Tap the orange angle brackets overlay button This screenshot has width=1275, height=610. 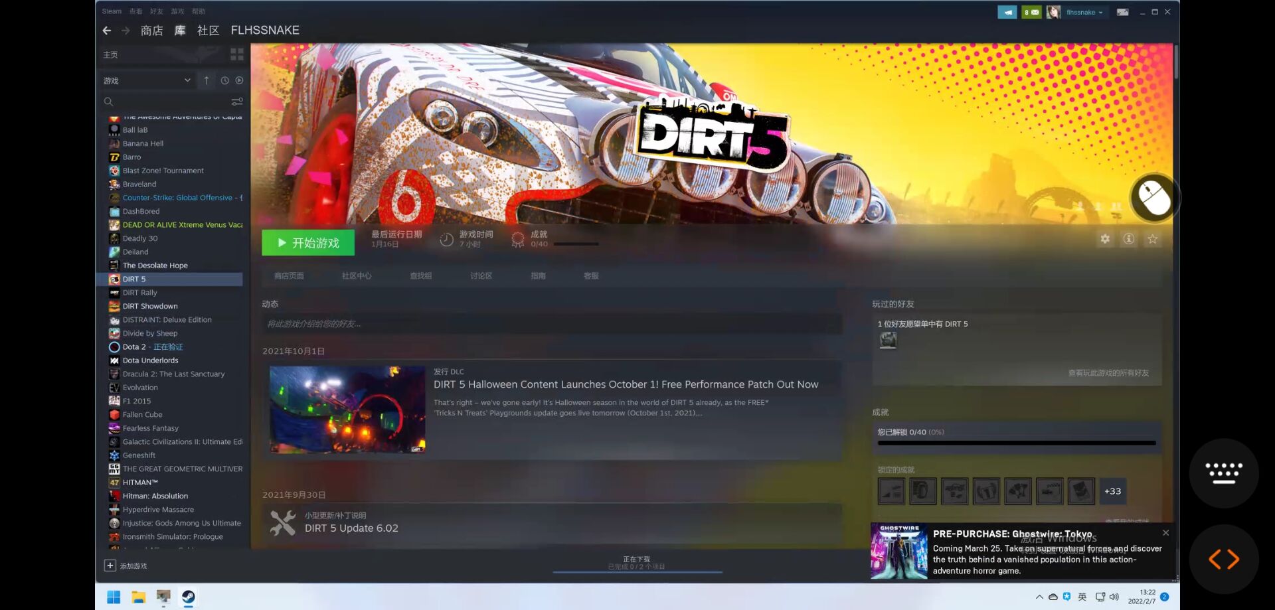[x=1224, y=559]
